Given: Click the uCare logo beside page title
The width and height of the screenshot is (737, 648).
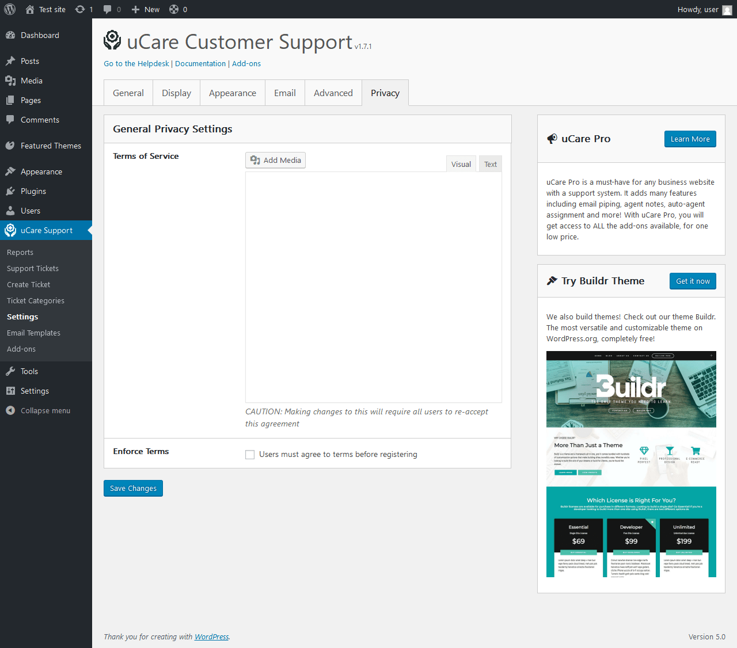Looking at the screenshot, I should 112,40.
